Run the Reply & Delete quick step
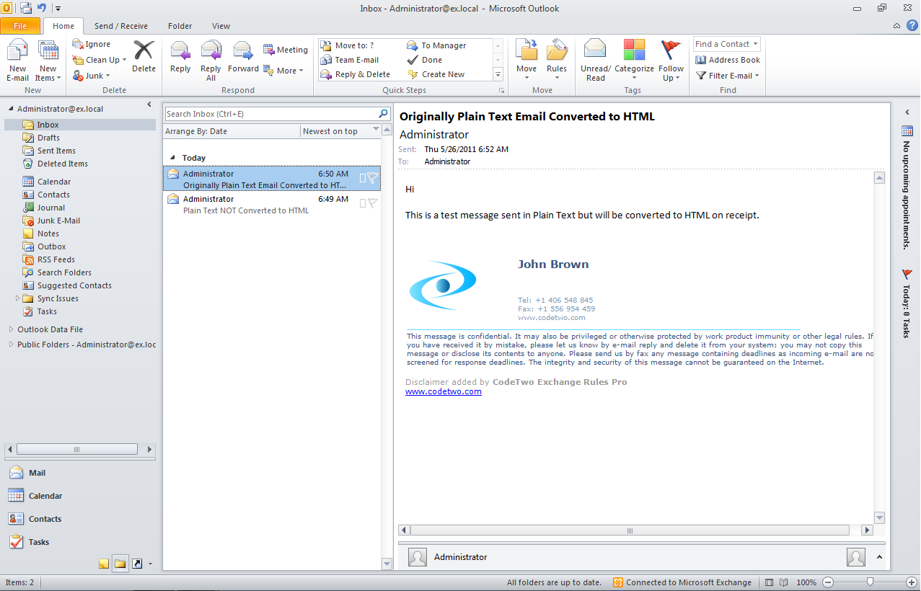The width and height of the screenshot is (921, 591). [355, 74]
